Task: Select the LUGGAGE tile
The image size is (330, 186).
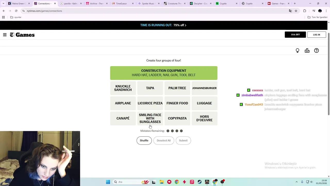Action: (x=204, y=103)
